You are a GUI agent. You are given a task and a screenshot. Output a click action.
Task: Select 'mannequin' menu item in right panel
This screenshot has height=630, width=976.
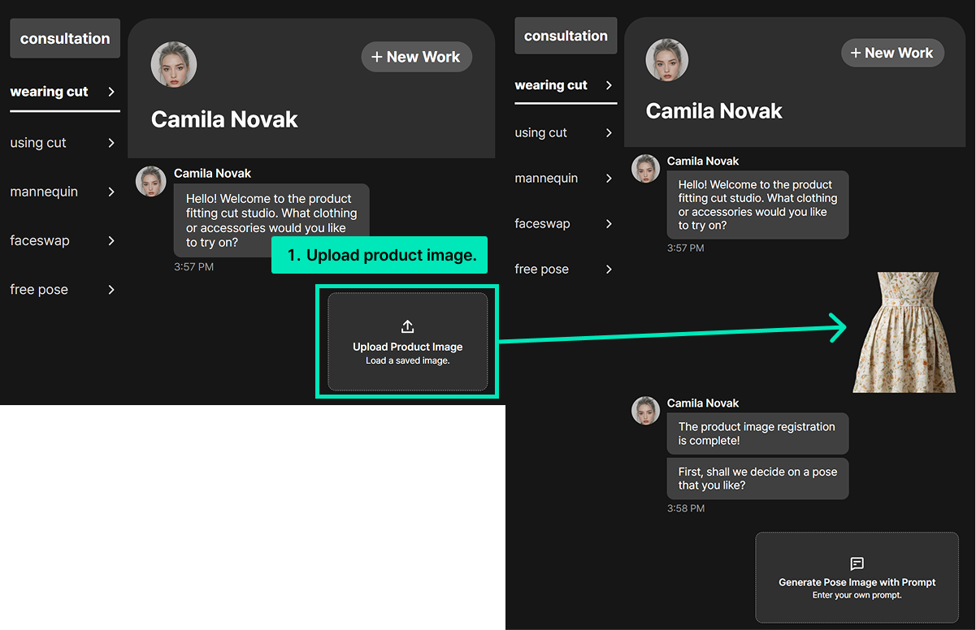click(x=566, y=178)
